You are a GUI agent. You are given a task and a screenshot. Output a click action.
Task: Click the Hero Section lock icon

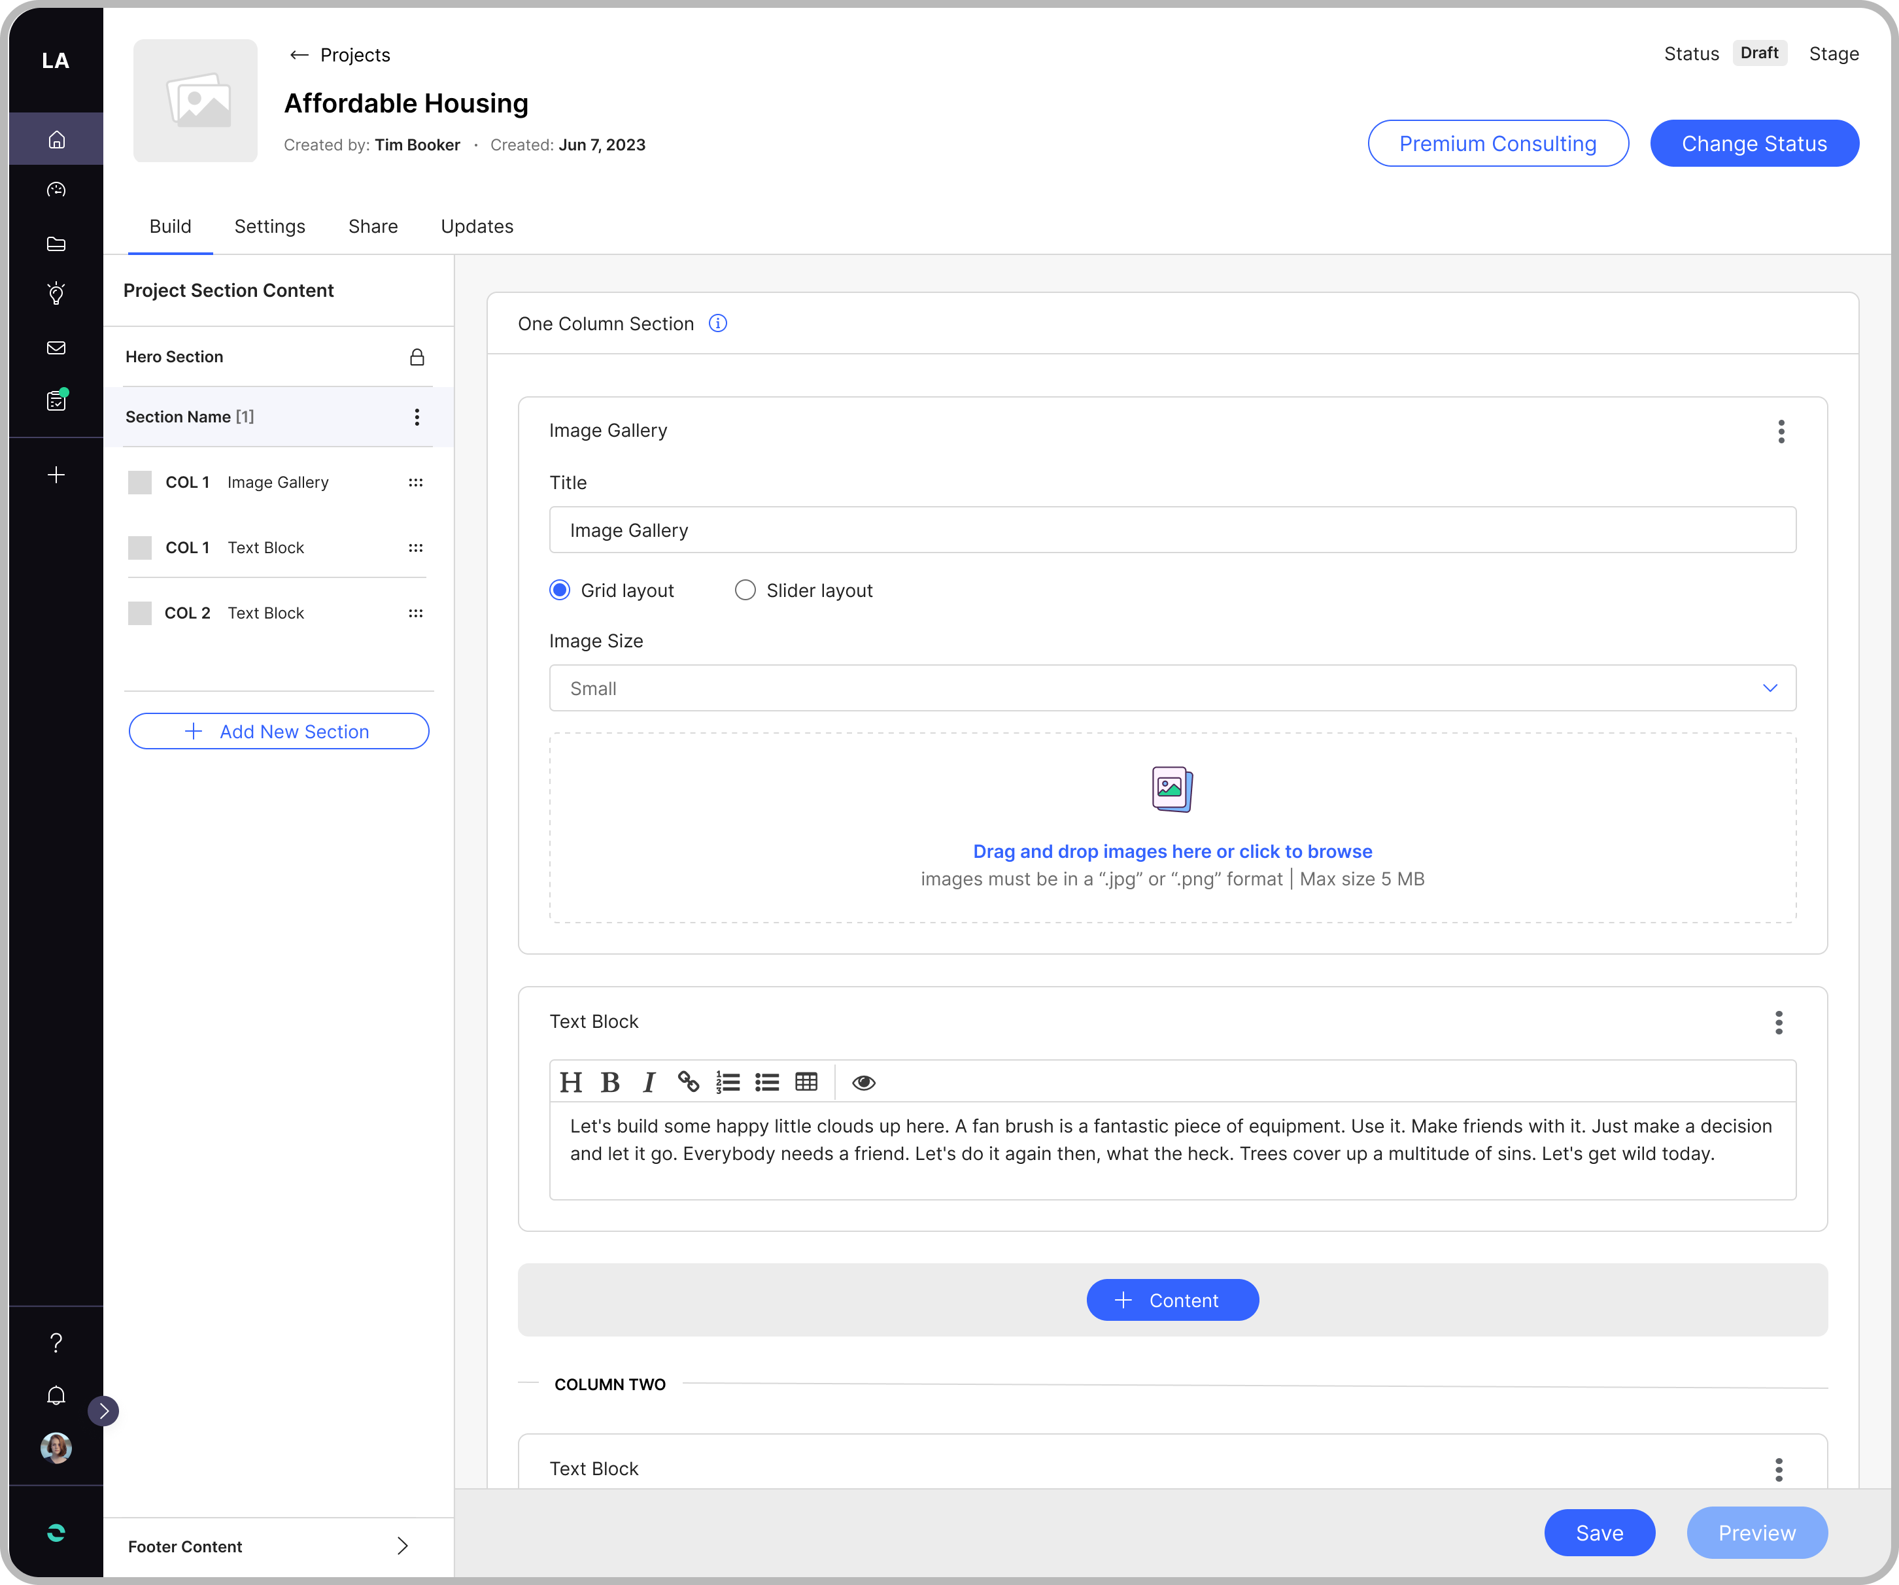[417, 357]
